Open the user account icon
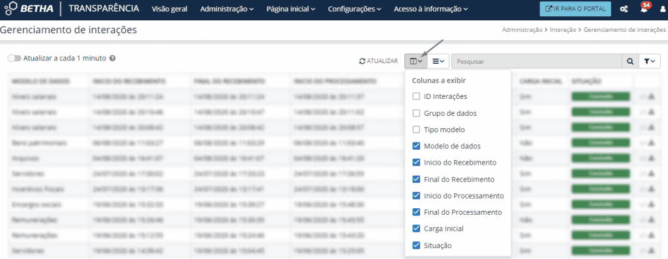668x259 pixels. pos(662,9)
